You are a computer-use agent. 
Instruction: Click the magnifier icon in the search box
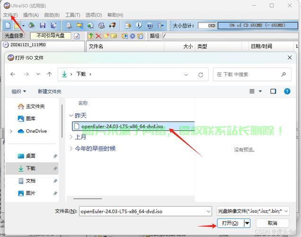(283, 74)
